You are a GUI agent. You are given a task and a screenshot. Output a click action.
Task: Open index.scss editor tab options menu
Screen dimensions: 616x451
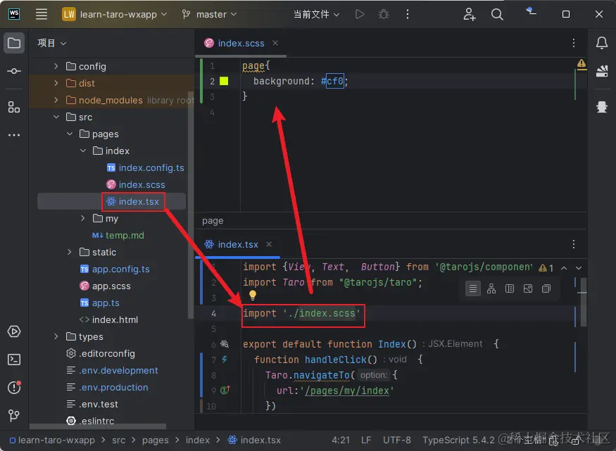(574, 43)
